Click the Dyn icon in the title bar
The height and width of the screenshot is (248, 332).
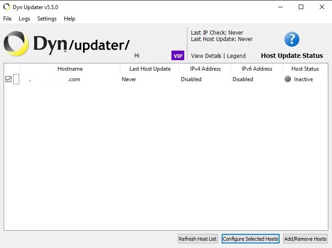[x=6, y=7]
